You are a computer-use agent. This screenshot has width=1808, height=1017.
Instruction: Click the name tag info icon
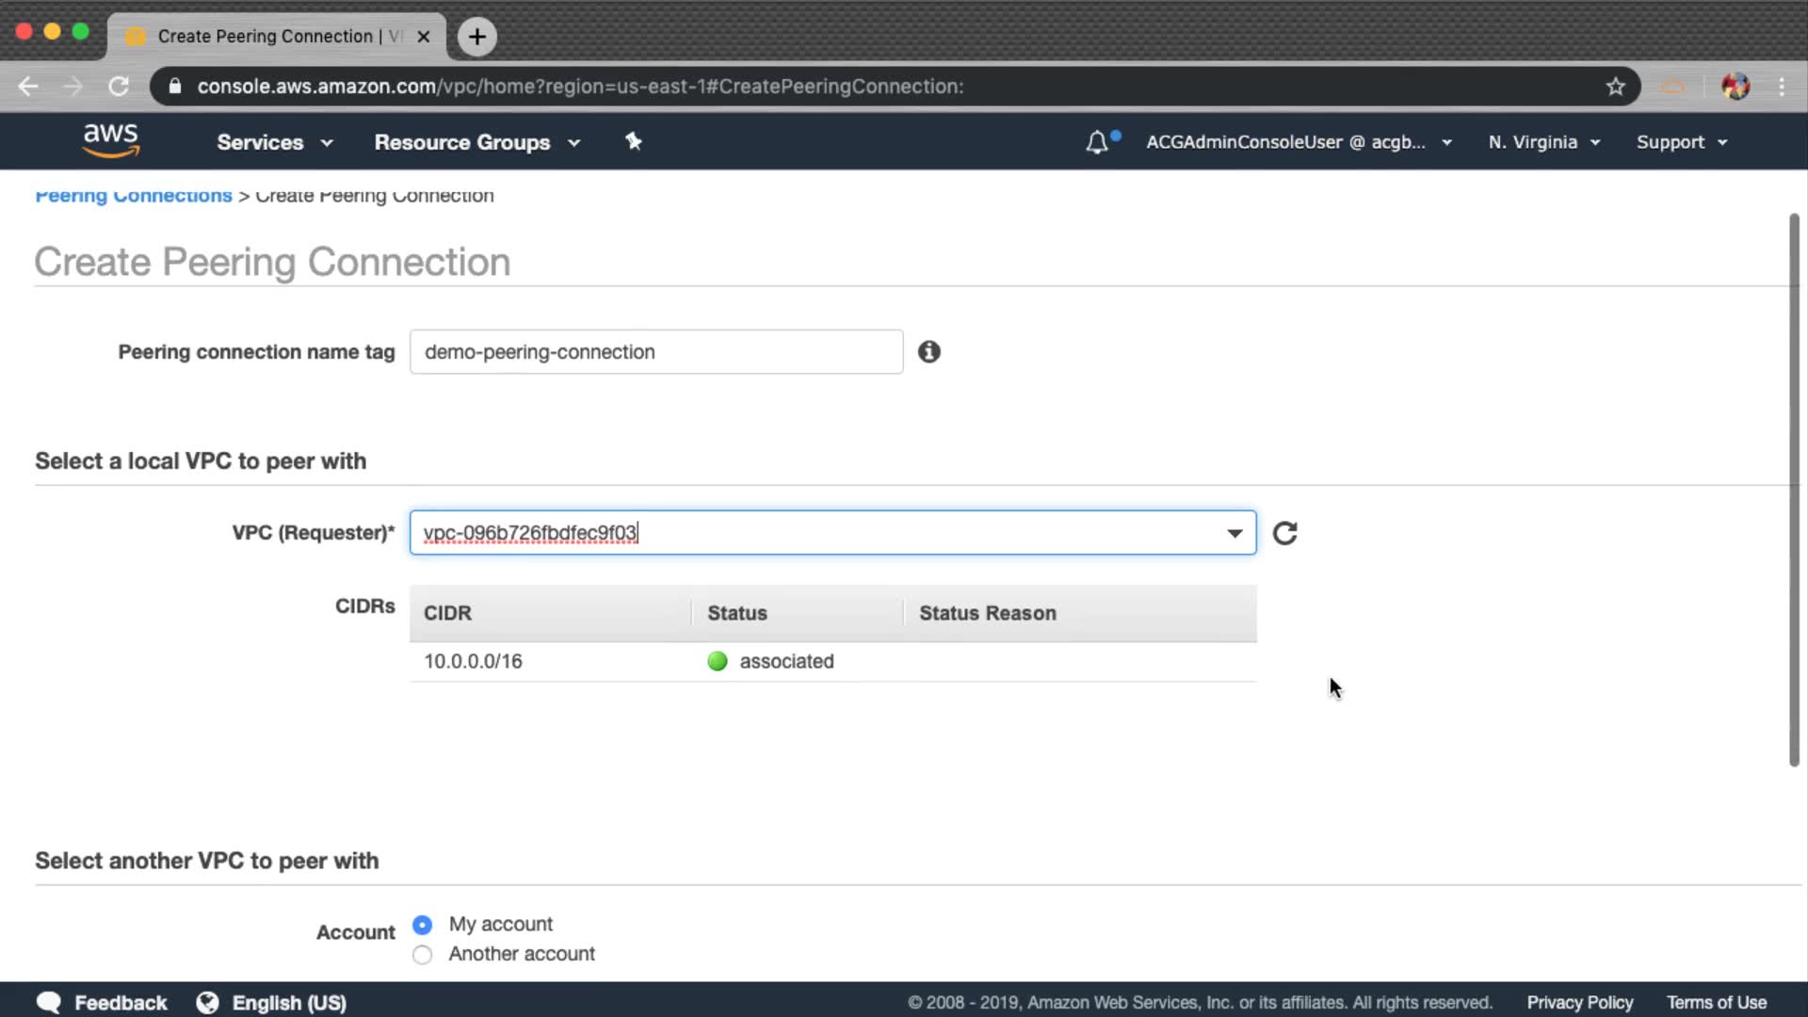[929, 351]
